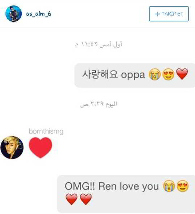Image resolution: width=195 pixels, height=214 pixels.
Task: Click the crying emoji after oppa
Action: (155, 74)
